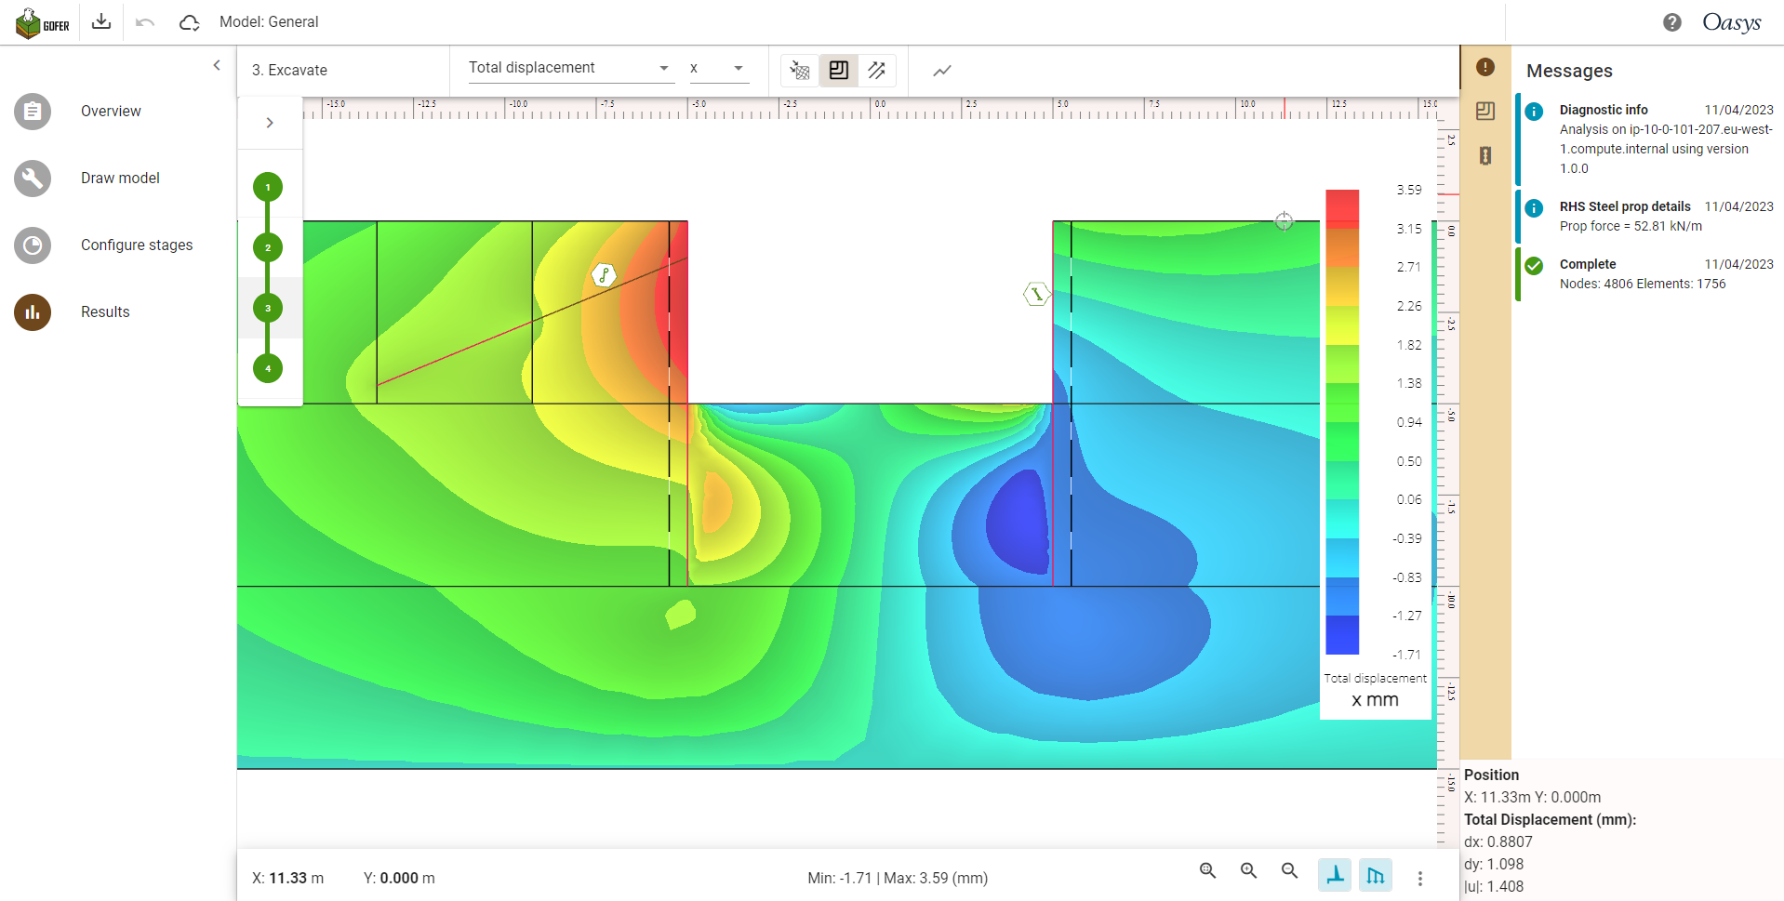
Task: Open the messages alert icon in side strip
Action: tap(1485, 67)
